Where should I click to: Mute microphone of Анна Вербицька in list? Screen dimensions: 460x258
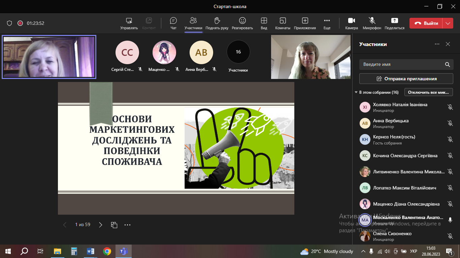pyautogui.click(x=450, y=123)
